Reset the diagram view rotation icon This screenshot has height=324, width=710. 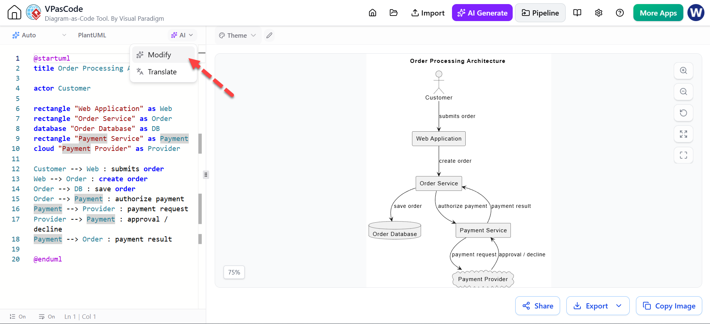pos(683,113)
